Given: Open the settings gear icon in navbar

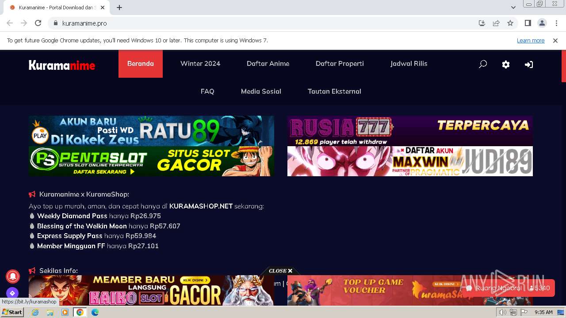Looking at the screenshot, I should coord(506,64).
